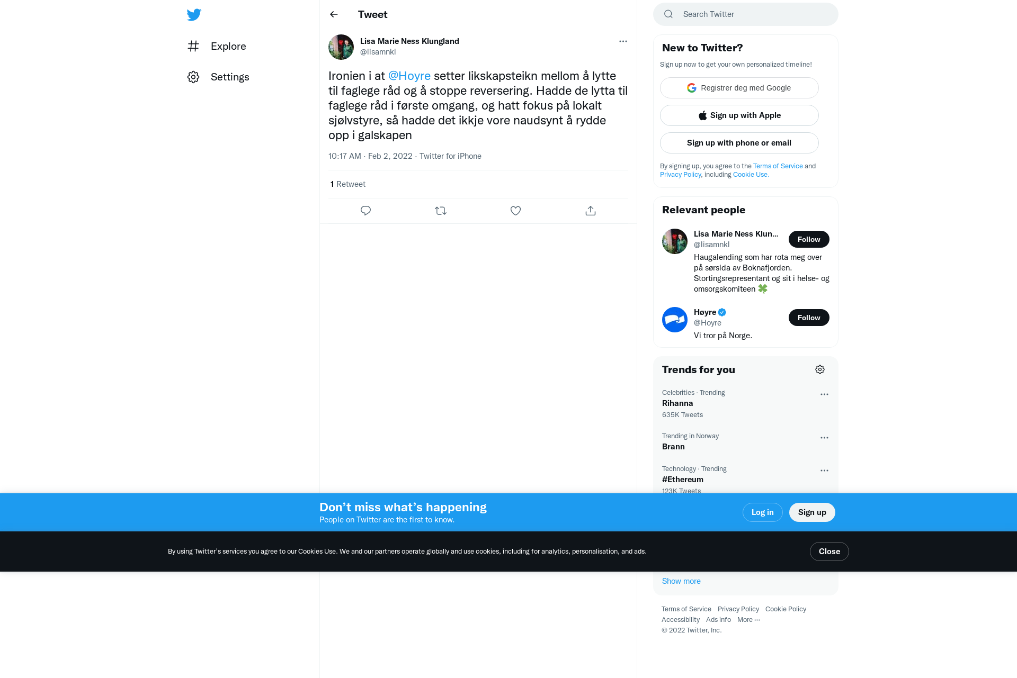
Task: Expand the More footer links
Action: point(748,620)
